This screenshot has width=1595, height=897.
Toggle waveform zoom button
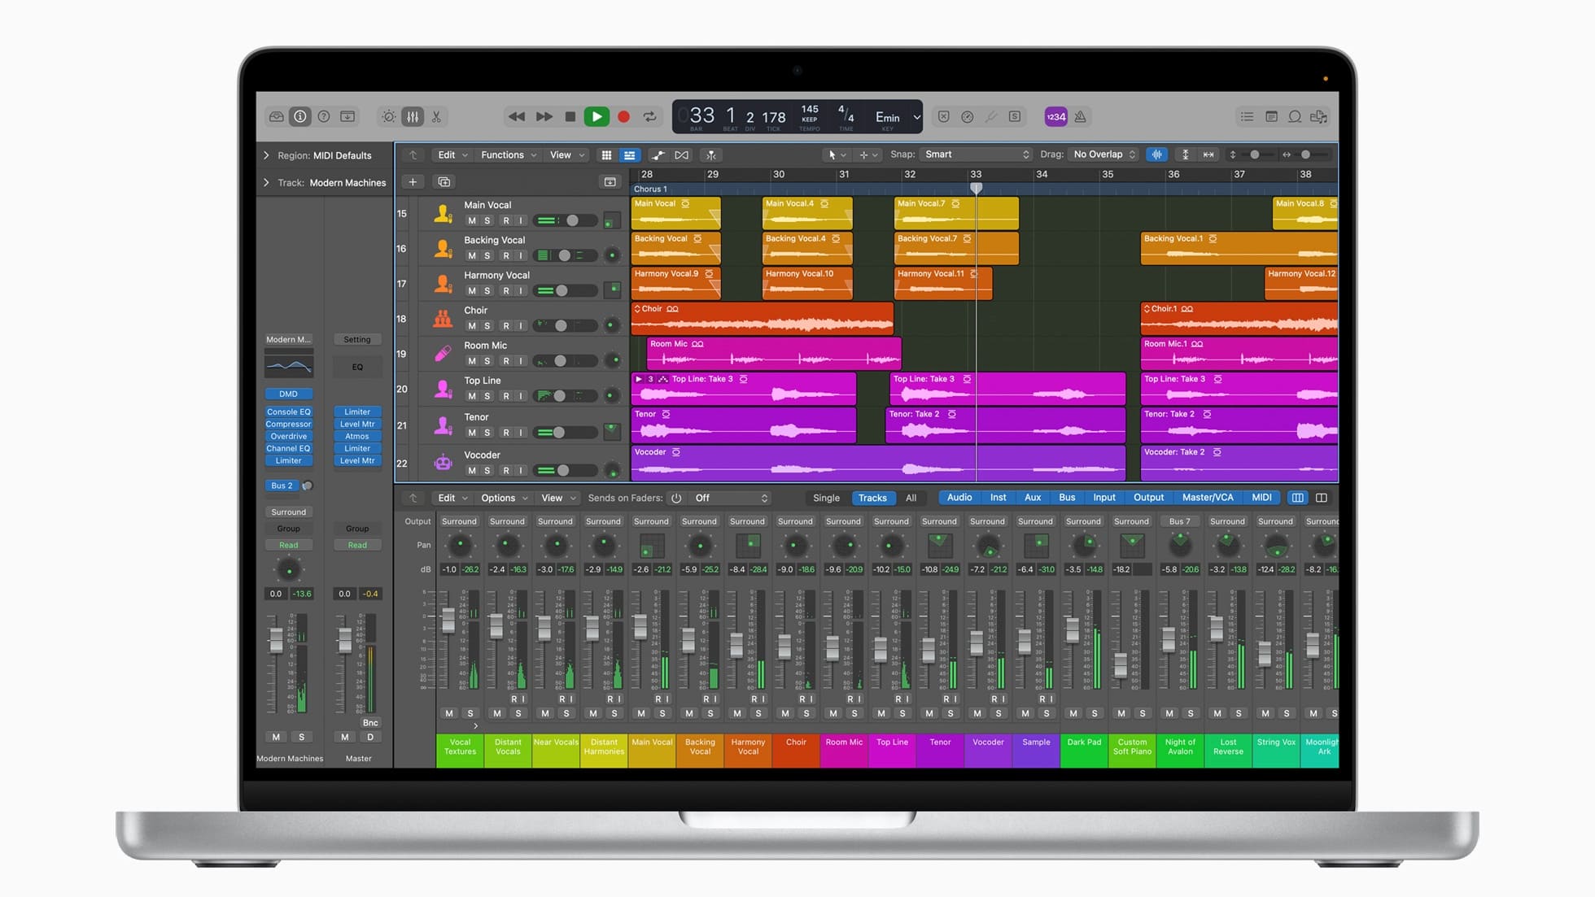coord(1156,155)
